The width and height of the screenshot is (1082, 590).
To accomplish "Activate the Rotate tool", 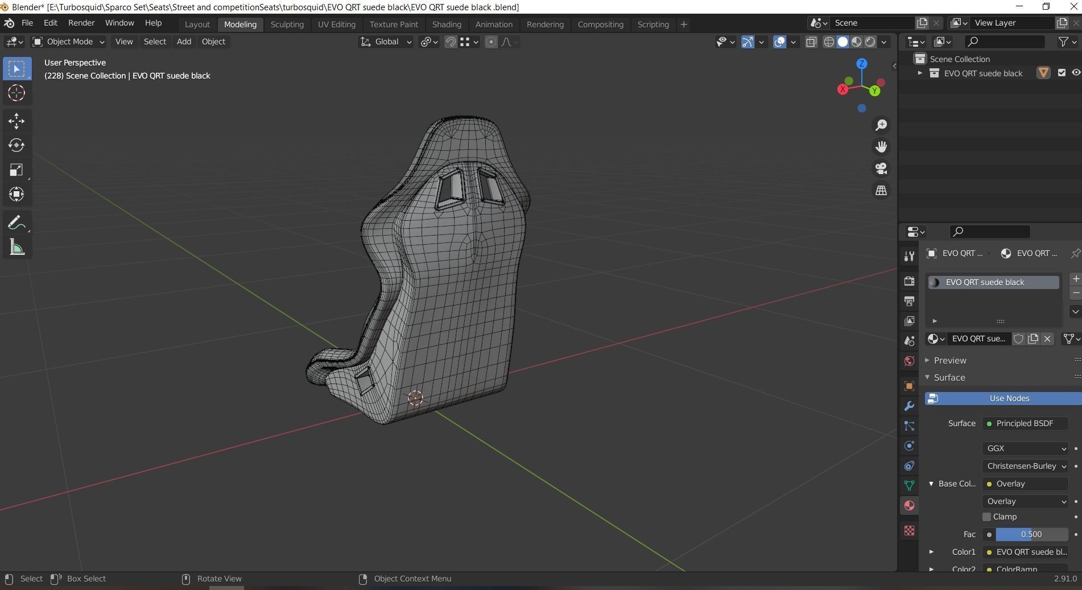I will point(16,146).
